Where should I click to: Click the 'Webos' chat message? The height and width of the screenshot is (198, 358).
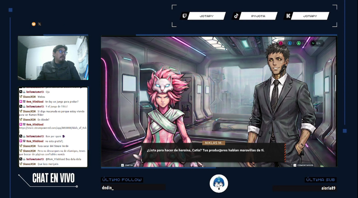pyautogui.click(x=41, y=97)
